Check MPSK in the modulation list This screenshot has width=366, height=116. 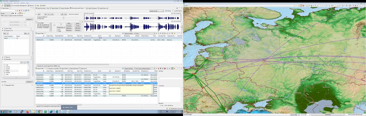(x=5, y=71)
